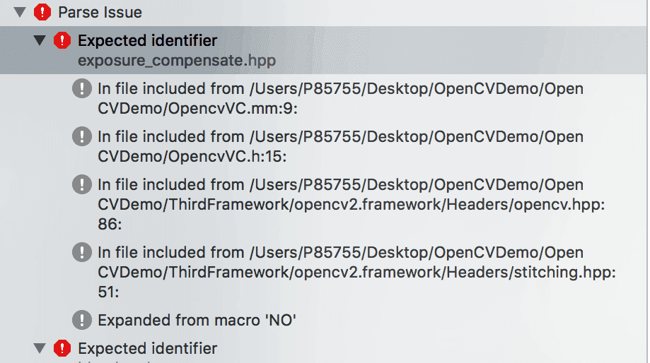Click red error icon of bottom Expected identifier
The width and height of the screenshot is (650, 363).
pos(62,348)
